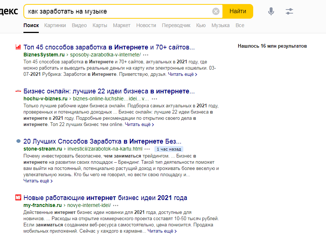The height and width of the screenshot is (237, 326).
Task: Open the Переводчик tab
Action: [176, 25]
